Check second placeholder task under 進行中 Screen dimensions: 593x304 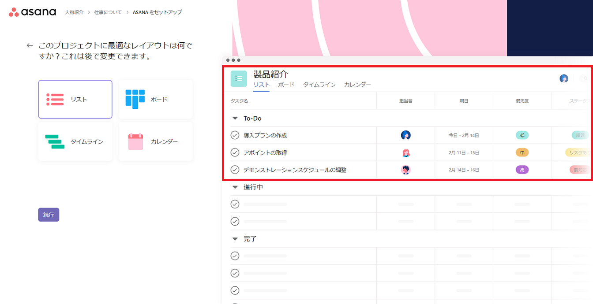[235, 221]
